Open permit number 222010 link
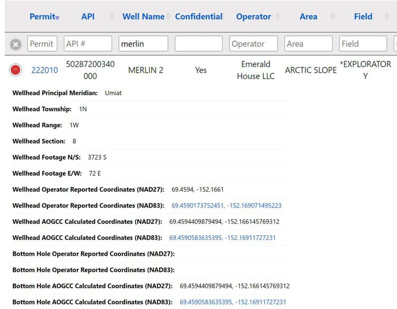 (x=44, y=70)
